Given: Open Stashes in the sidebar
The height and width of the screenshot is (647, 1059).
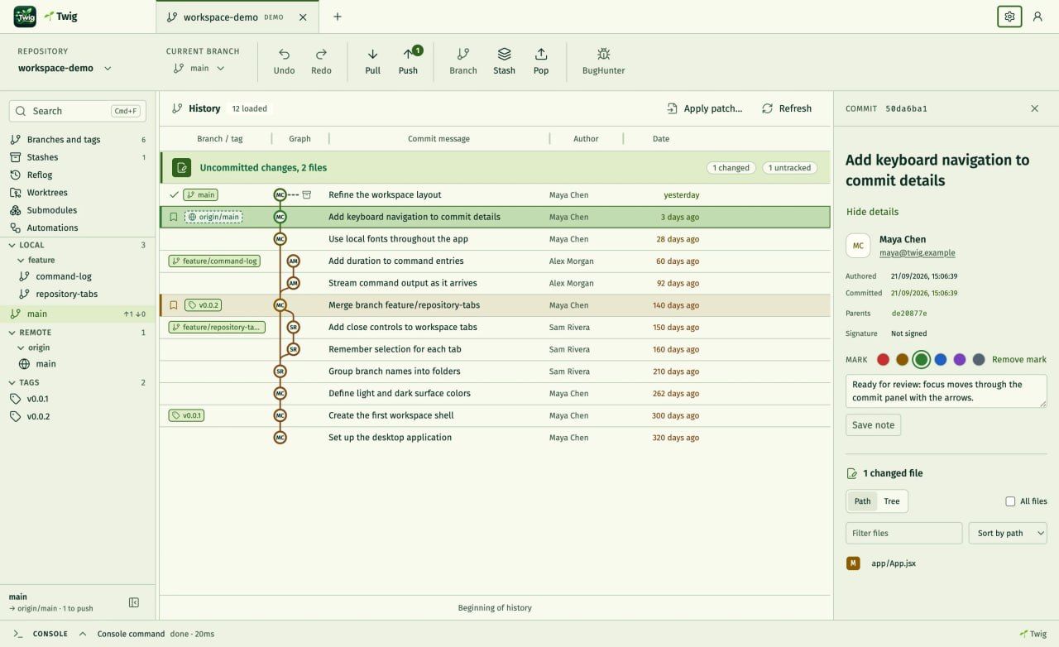Looking at the screenshot, I should click(x=78, y=157).
